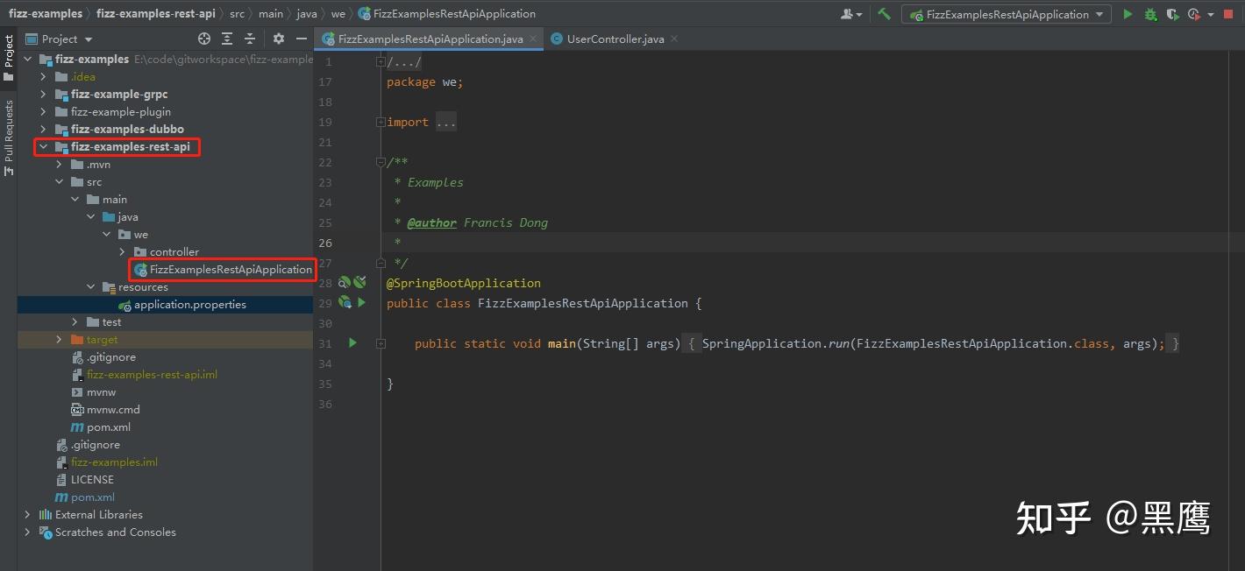Expand the controller package in tree
Viewport: 1245px width, 571px height.
[123, 252]
